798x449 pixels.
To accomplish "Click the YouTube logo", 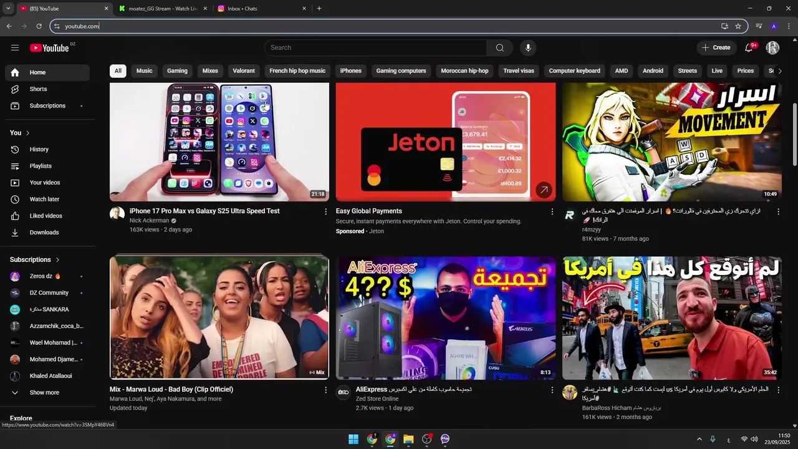I will (49, 48).
